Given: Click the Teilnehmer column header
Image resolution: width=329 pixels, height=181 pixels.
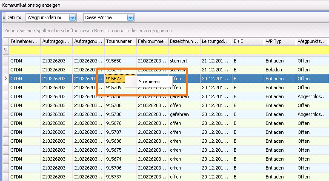Looking at the screenshot, I should pyautogui.click(x=24, y=41).
